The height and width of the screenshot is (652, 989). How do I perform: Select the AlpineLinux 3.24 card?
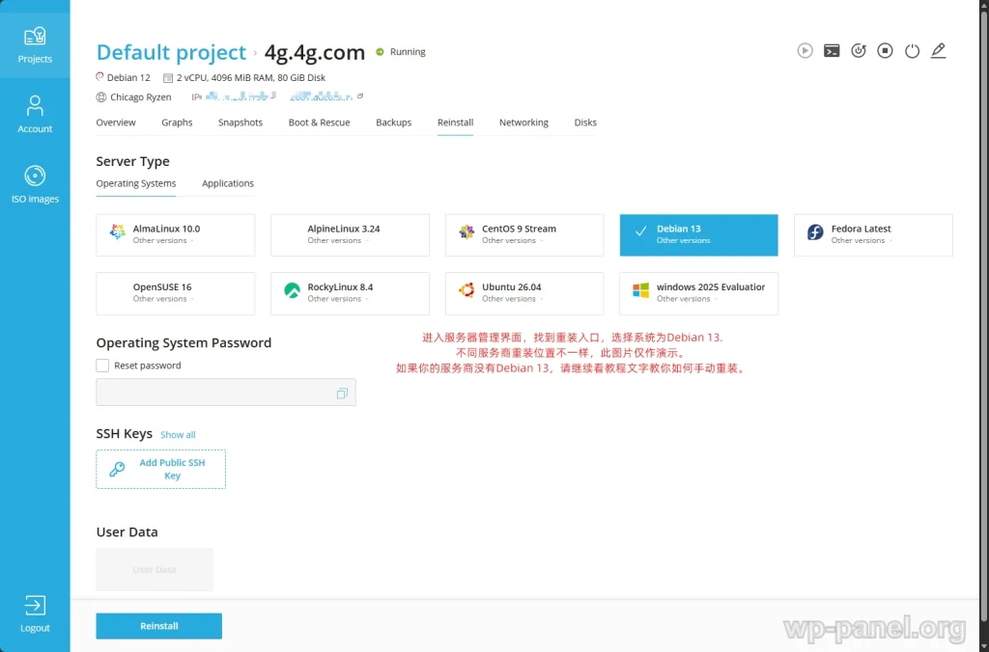click(x=350, y=235)
